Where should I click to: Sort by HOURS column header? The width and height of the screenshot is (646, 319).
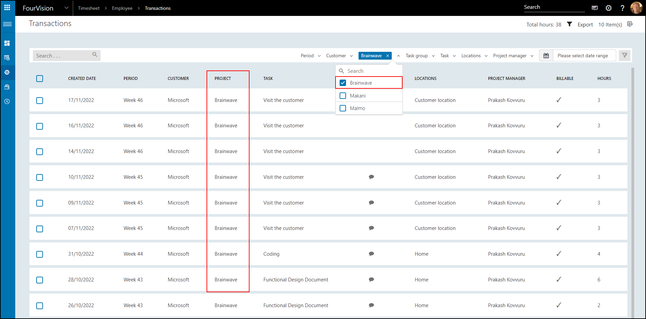click(604, 79)
